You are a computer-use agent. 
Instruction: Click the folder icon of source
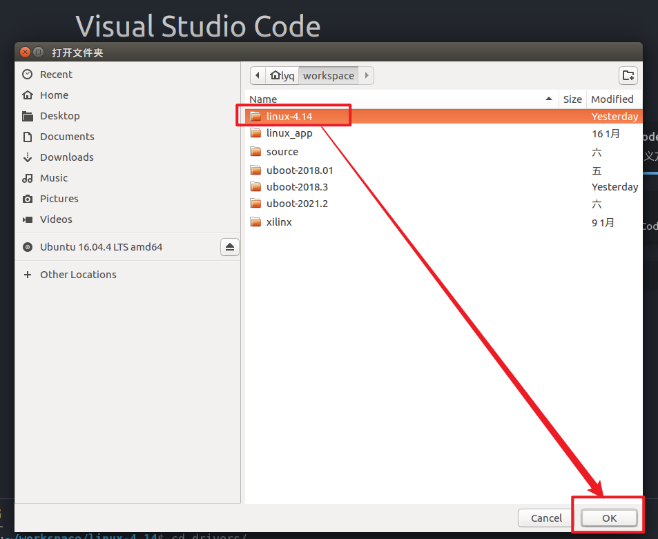[255, 151]
